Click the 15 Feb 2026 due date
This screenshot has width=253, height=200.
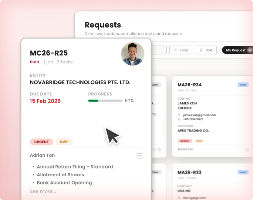click(45, 101)
